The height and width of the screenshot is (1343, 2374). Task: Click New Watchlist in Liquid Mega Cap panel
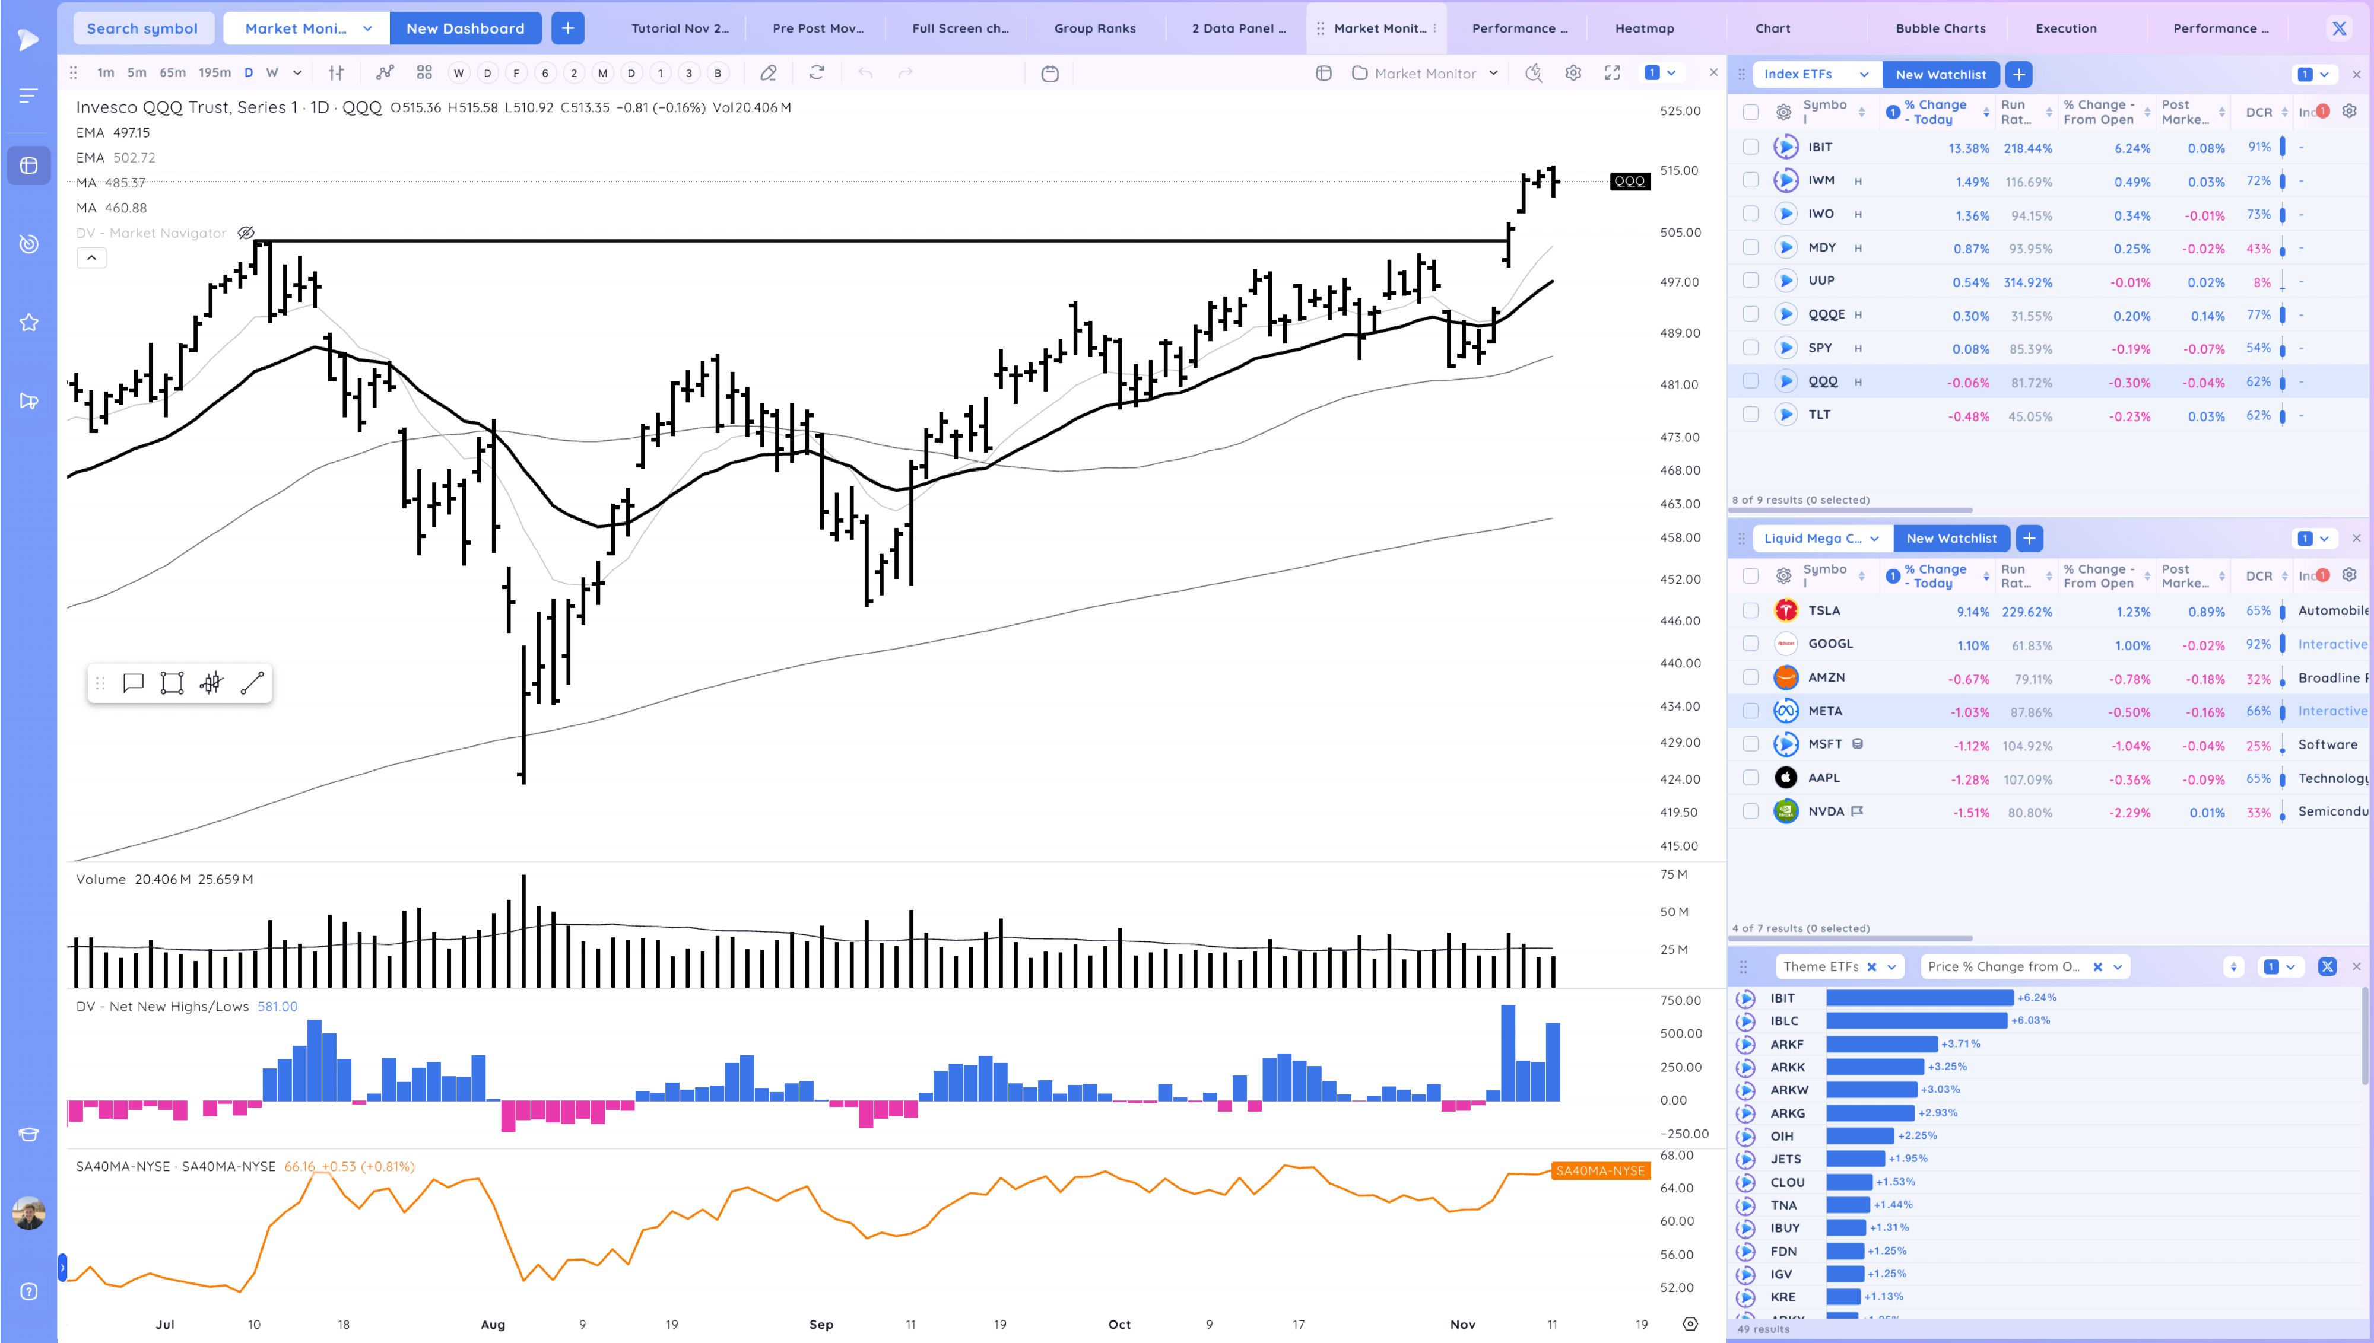tap(1951, 539)
